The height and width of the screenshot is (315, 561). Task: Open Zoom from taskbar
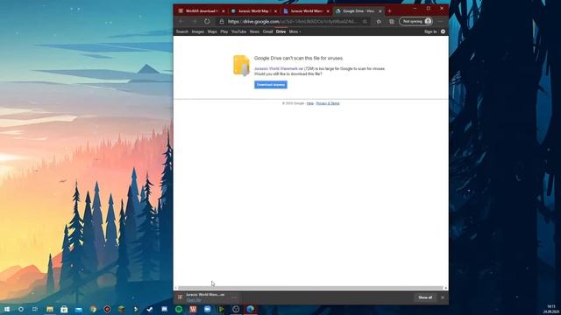[207, 309]
